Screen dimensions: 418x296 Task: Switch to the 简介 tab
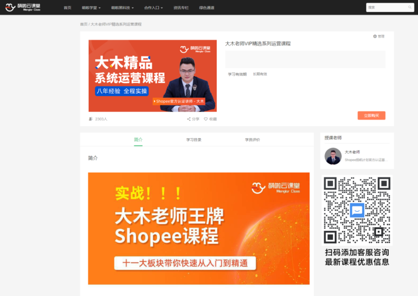coord(138,140)
